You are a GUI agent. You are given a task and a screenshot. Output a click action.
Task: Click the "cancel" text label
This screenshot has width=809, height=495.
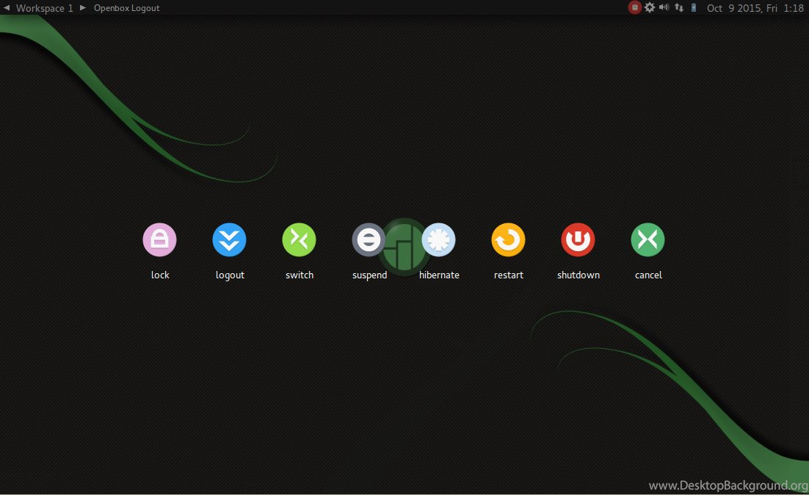(648, 275)
